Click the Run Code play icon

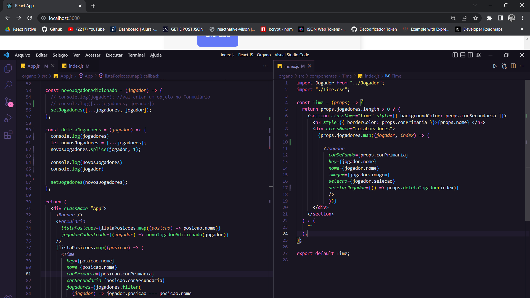[x=495, y=66]
